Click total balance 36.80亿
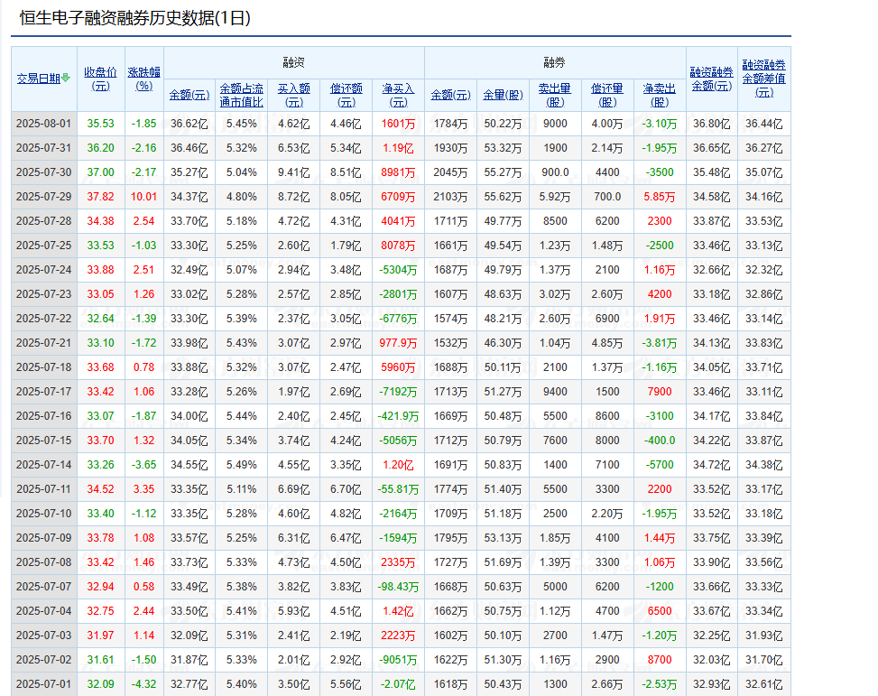Screen dimensions: 878x696 (712, 124)
